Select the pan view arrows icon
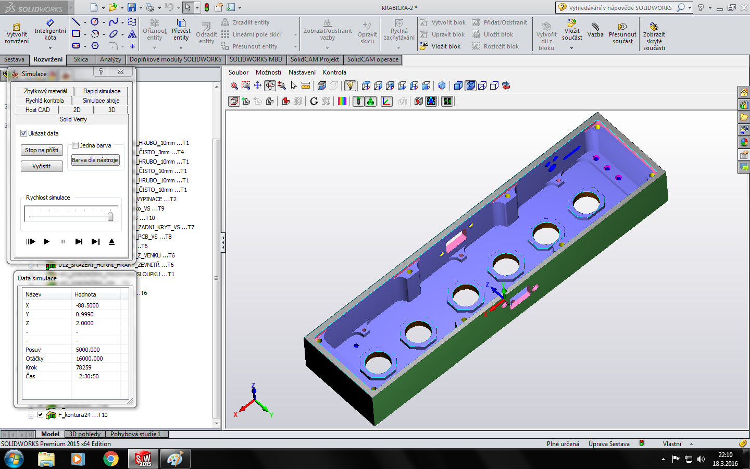The height and width of the screenshot is (469, 750). (x=257, y=86)
